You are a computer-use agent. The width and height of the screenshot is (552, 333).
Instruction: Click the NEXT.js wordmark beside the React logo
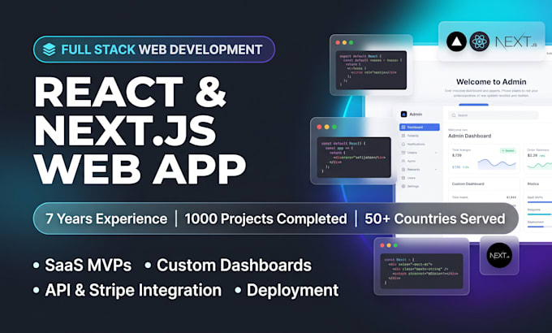click(516, 42)
